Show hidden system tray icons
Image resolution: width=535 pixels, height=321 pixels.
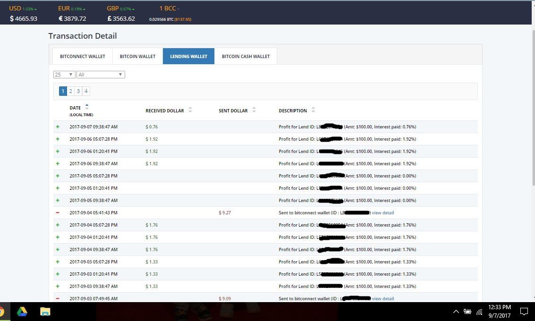tap(456, 312)
